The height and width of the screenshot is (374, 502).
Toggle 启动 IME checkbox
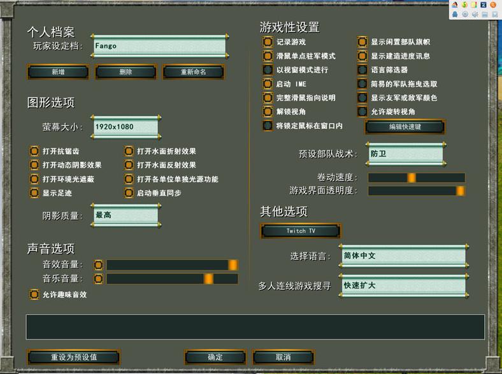coord(268,83)
